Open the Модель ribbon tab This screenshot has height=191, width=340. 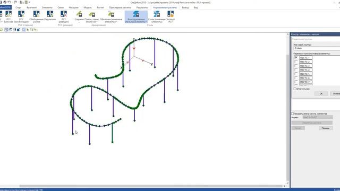click(88, 7)
